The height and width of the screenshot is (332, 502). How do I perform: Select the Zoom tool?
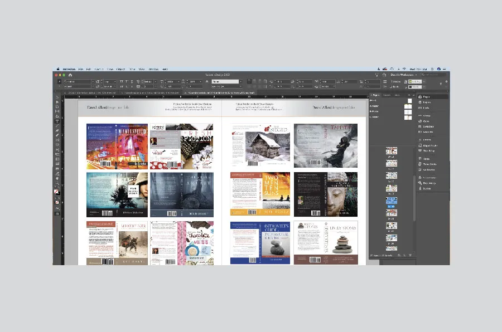(55, 183)
